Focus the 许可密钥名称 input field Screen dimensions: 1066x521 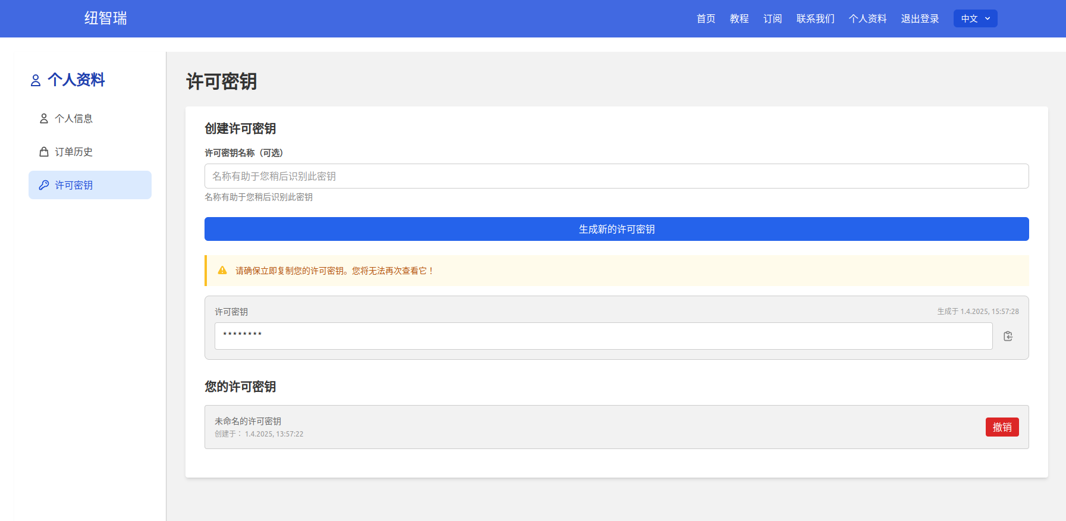617,176
